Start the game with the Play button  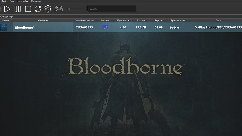pos(7,9)
